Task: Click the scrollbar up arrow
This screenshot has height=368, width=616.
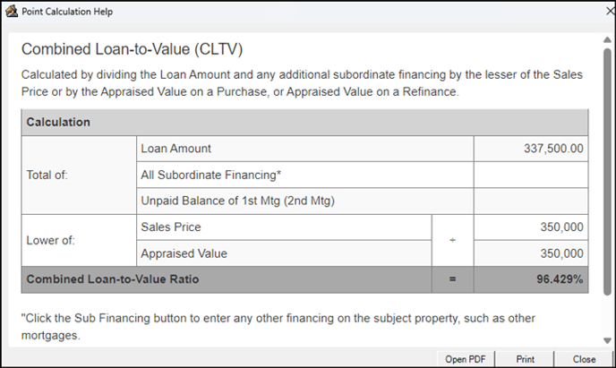Action: (607, 39)
